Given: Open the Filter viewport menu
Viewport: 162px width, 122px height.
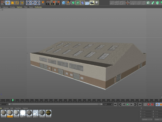Looking at the screenshot, I should tap(26, 7).
